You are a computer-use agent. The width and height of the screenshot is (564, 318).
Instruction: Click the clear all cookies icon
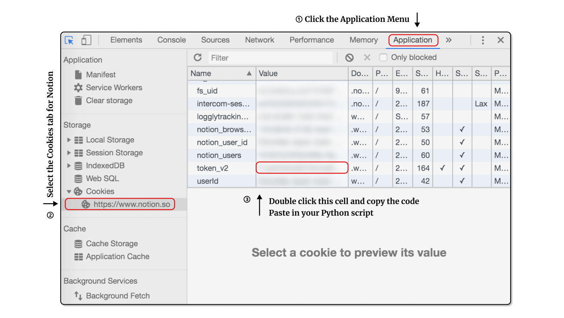click(x=349, y=58)
